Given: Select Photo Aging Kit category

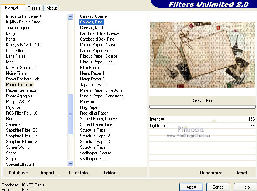Looking at the screenshot, I should (19, 96).
